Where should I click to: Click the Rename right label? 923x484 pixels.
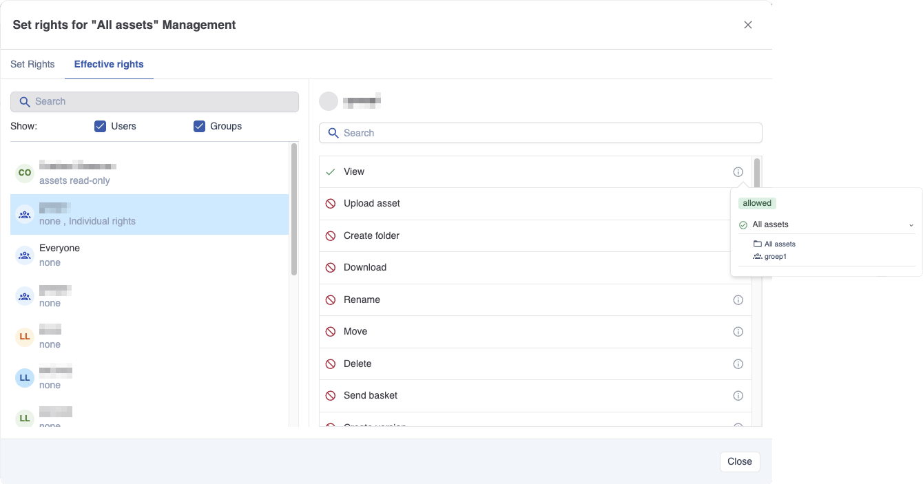tap(362, 300)
